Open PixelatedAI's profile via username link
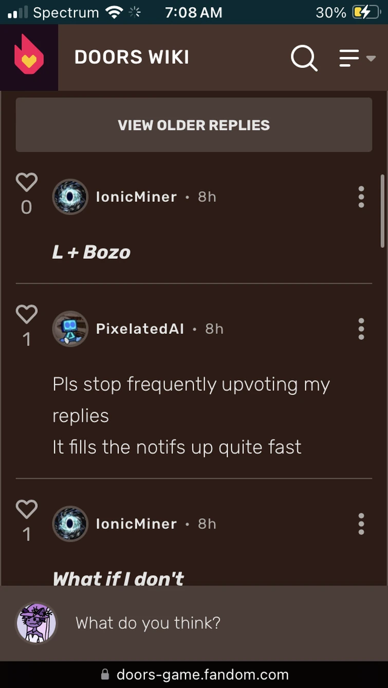Viewport: 388px width, 688px height. (140, 329)
